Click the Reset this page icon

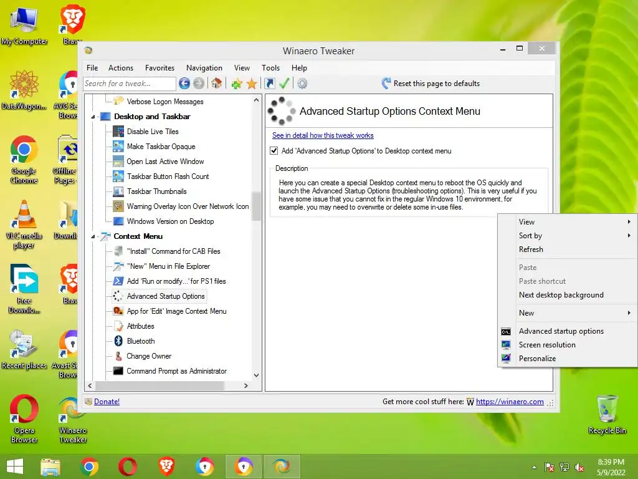[x=386, y=84]
